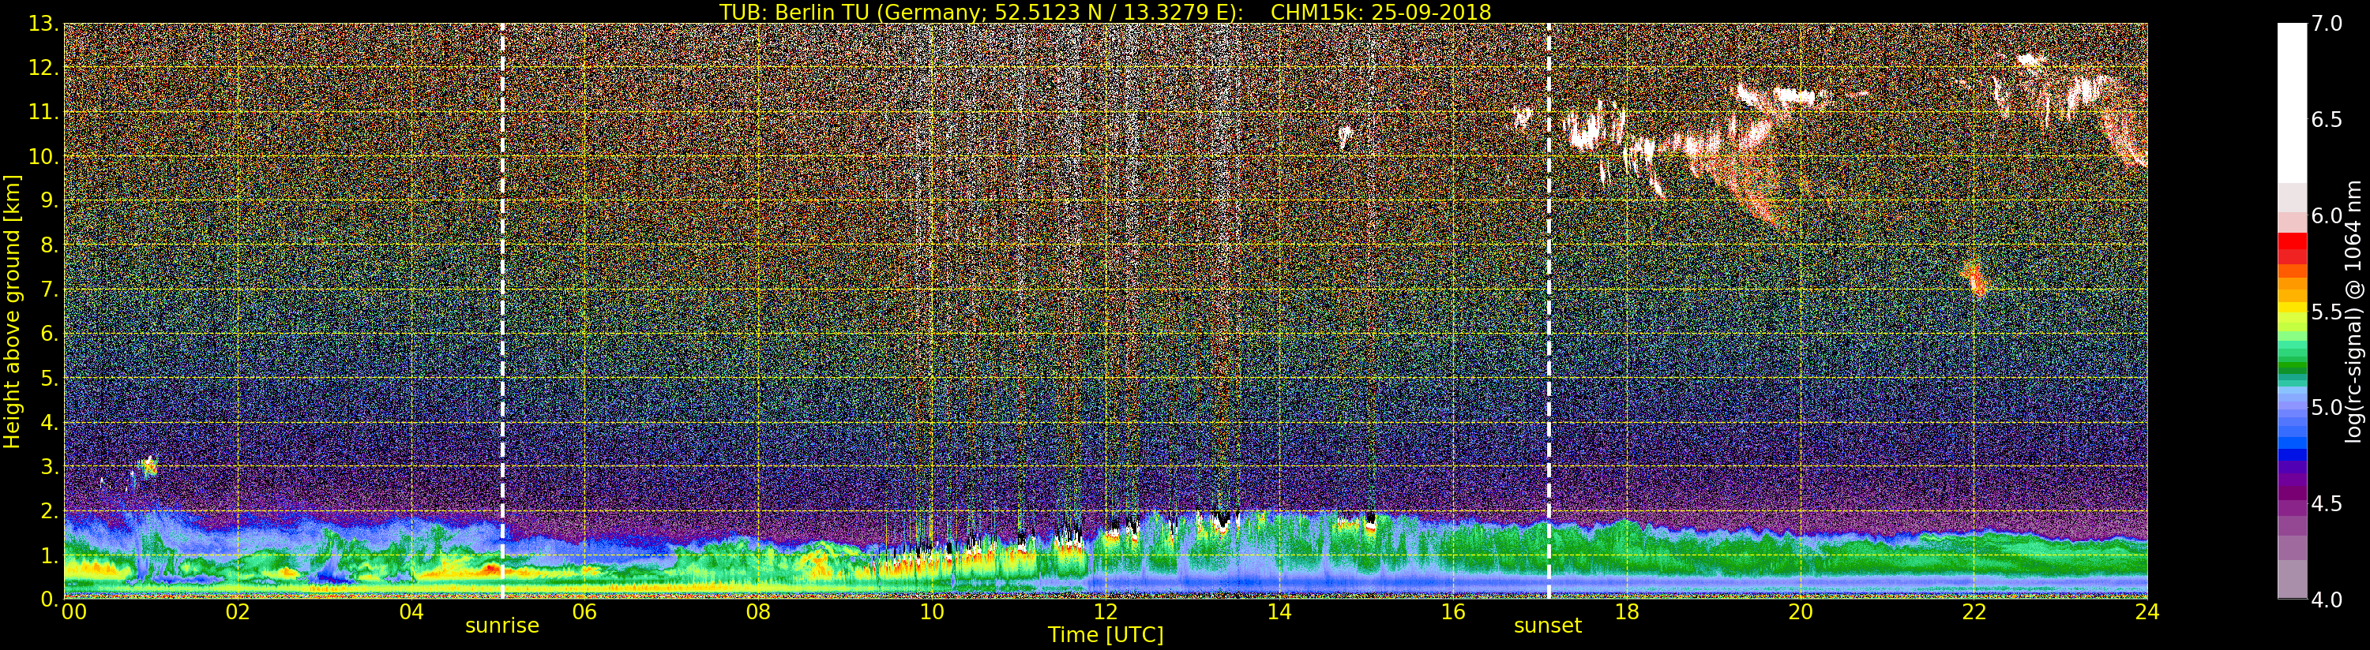Screen dimensions: 2370x650
Task: Click the 'sunset' label below the axis
Action: coord(1548,626)
